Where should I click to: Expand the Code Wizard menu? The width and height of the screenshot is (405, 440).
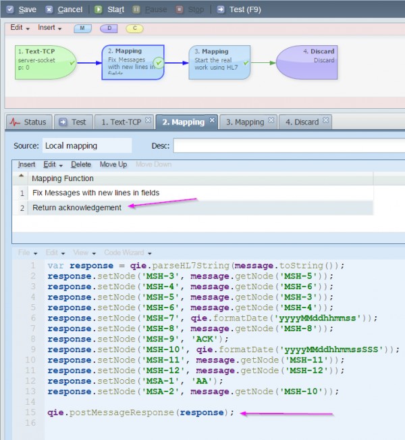[128, 253]
